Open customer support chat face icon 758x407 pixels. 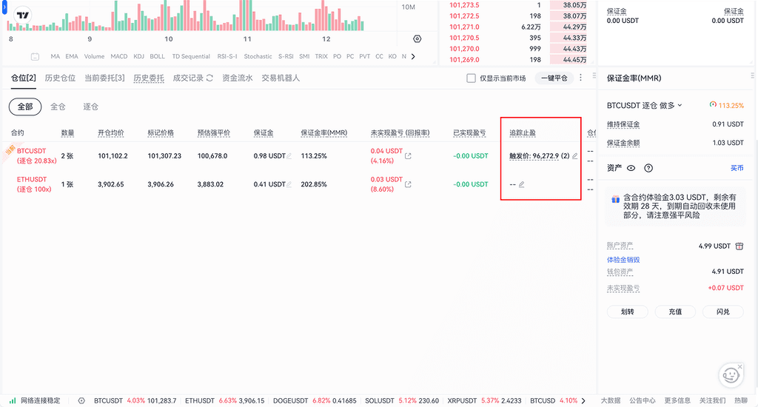pos(731,375)
